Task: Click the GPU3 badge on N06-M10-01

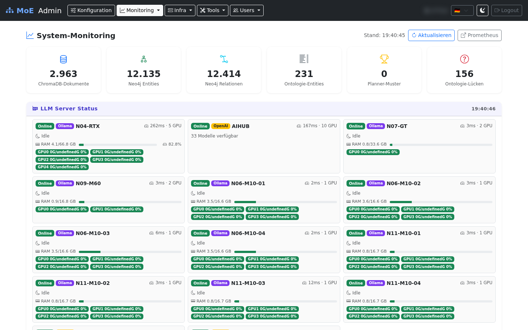Action: [272, 217]
